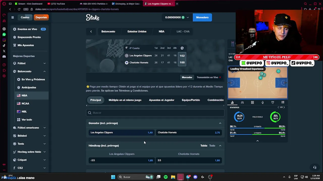Image resolution: width=323 pixels, height=181 pixels.
Task: Collapse the Ganador (incl. prórroga) market
Action: coord(220,123)
